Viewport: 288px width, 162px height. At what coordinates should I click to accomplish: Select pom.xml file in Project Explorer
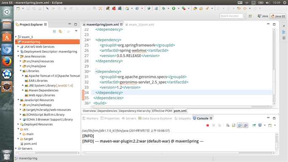pyautogui.click(x=30, y=144)
